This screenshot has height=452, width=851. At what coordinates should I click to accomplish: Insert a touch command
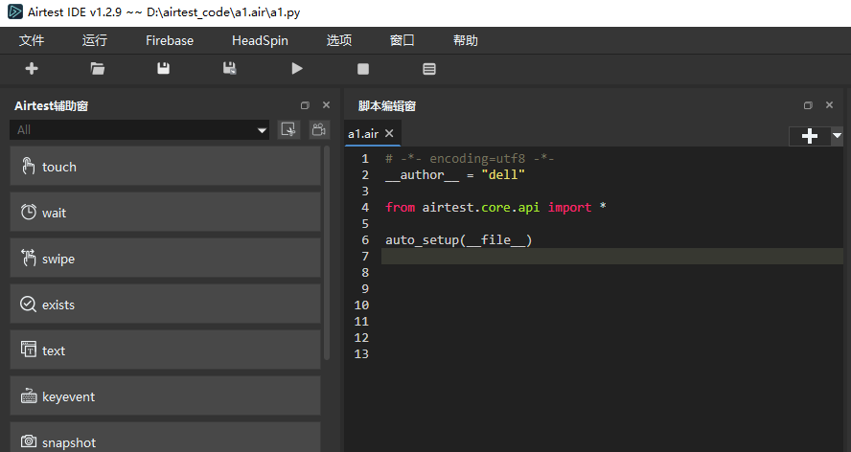[x=165, y=167]
